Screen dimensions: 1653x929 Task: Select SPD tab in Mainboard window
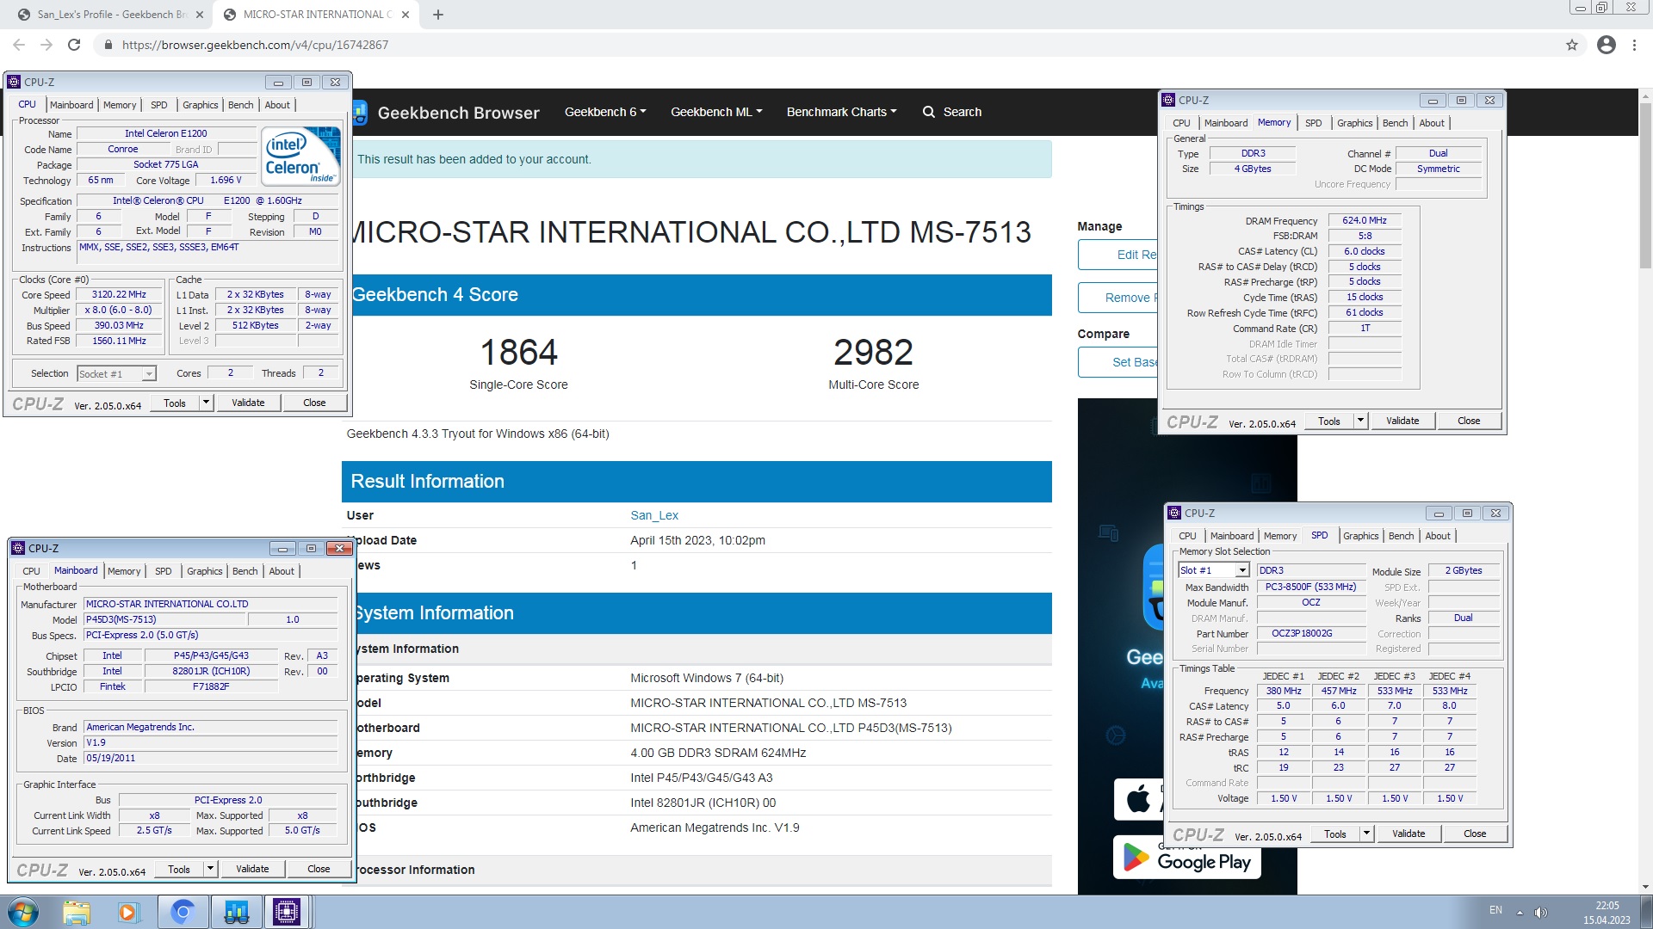click(x=164, y=571)
